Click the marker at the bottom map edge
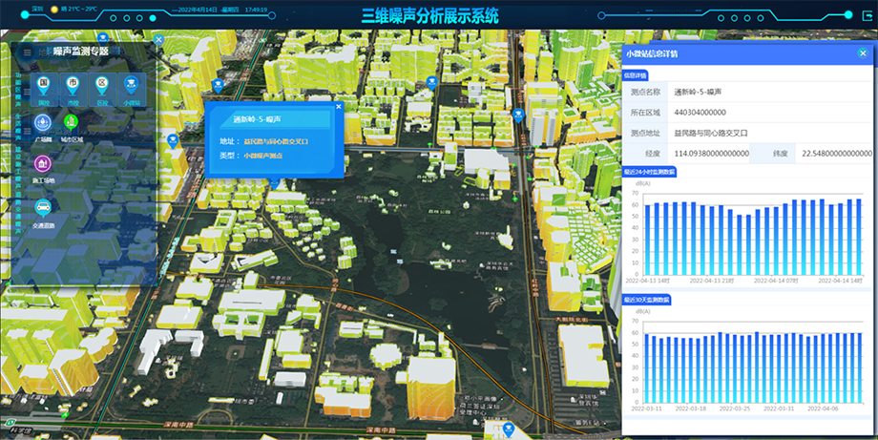878x440 pixels. tap(509, 430)
